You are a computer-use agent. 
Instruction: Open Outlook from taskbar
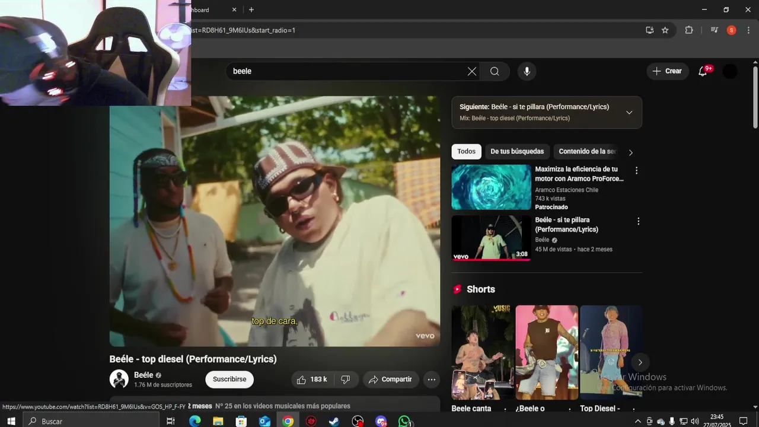264,420
